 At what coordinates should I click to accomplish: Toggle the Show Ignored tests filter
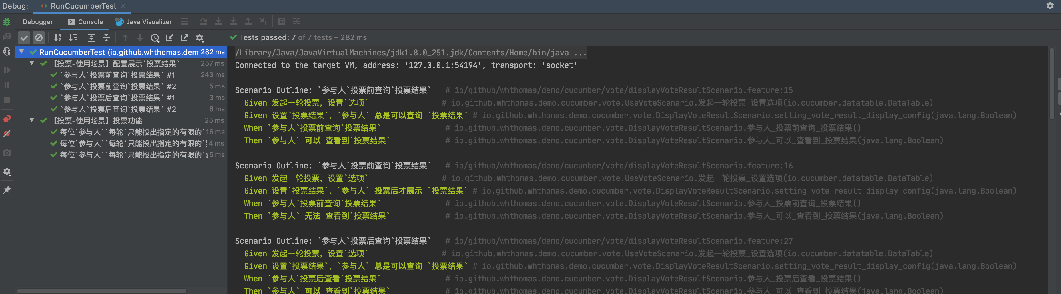(x=39, y=38)
